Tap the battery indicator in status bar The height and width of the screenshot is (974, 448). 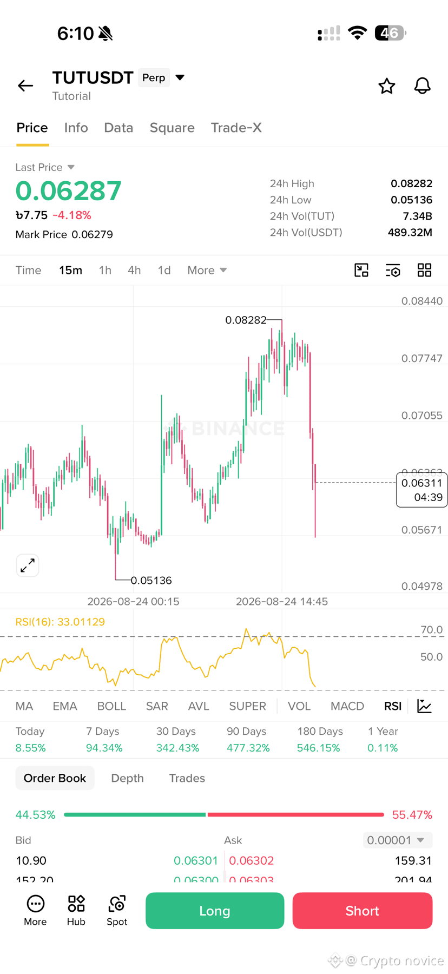pyautogui.click(x=390, y=33)
